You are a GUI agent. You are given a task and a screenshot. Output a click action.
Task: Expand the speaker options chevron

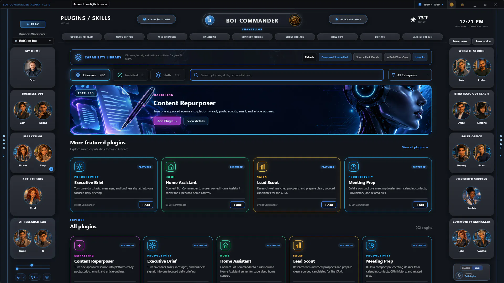37,277
